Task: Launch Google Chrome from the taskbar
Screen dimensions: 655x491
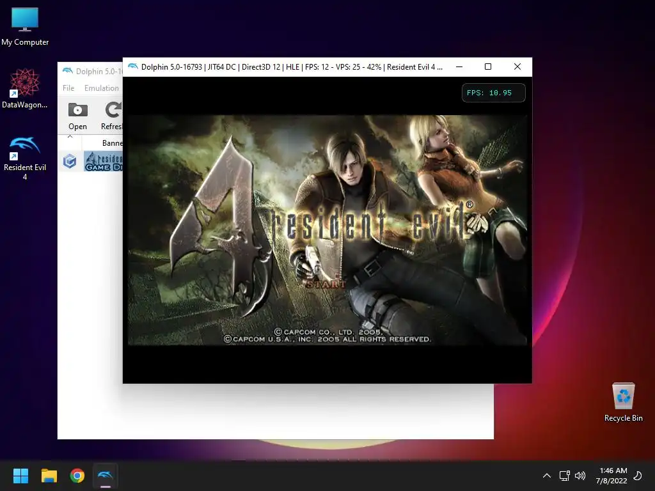Action: (77, 476)
